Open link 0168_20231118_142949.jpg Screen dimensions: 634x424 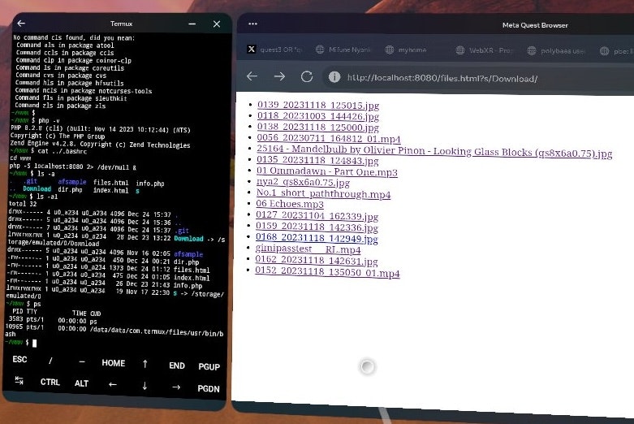(x=317, y=238)
